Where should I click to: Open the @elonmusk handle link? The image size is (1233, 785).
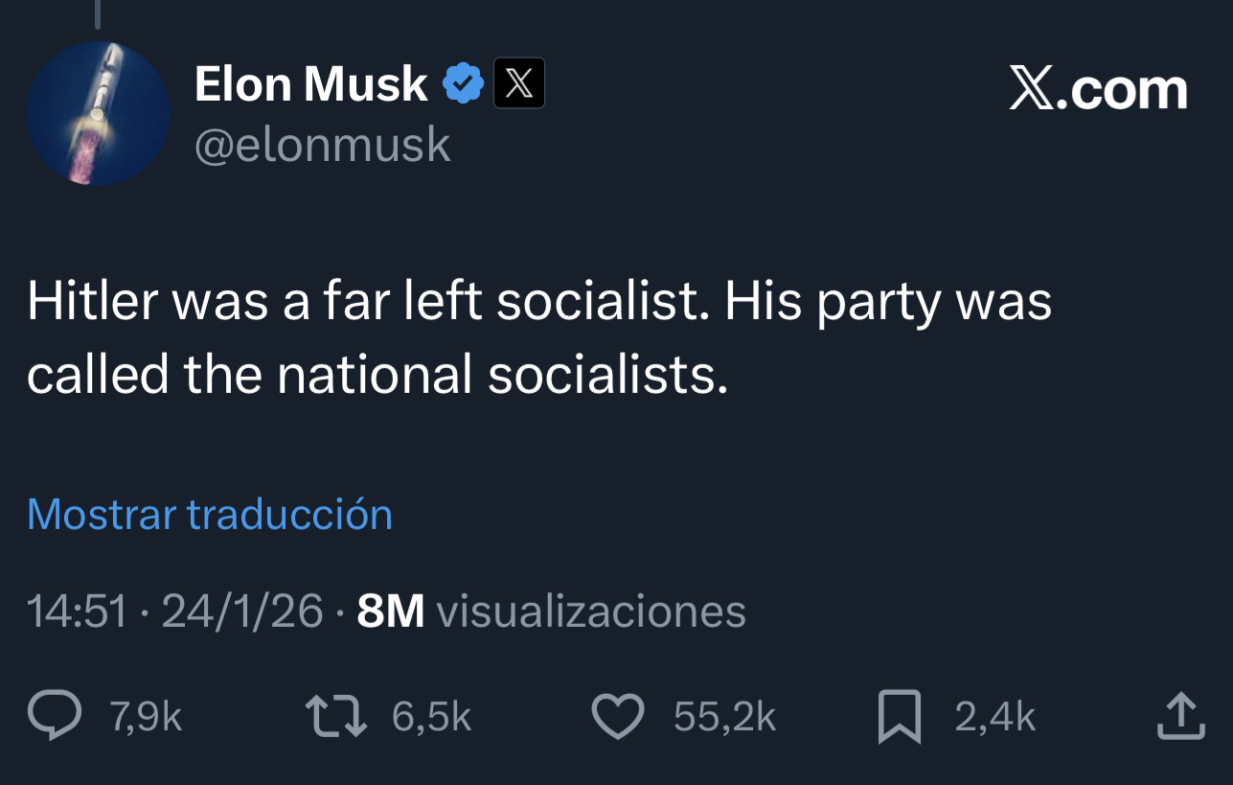coord(322,145)
